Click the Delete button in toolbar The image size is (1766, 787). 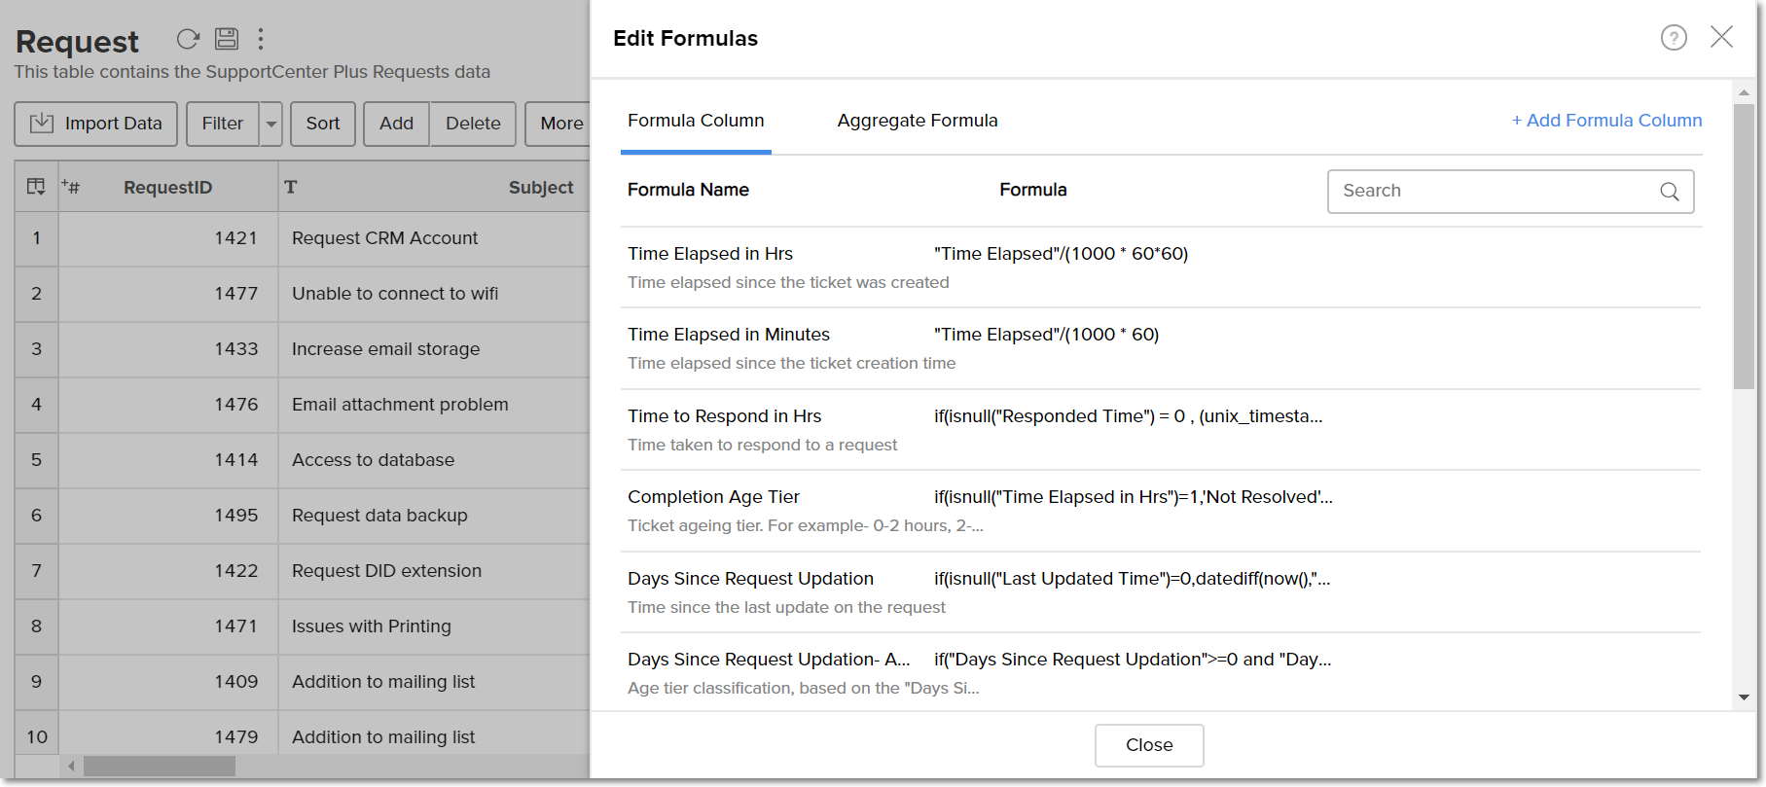click(x=473, y=124)
